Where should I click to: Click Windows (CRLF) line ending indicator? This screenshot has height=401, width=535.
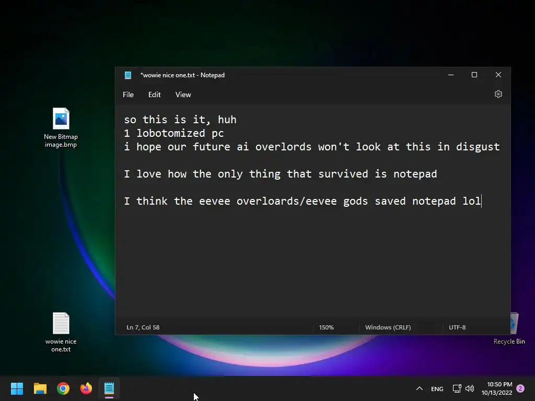(x=388, y=327)
